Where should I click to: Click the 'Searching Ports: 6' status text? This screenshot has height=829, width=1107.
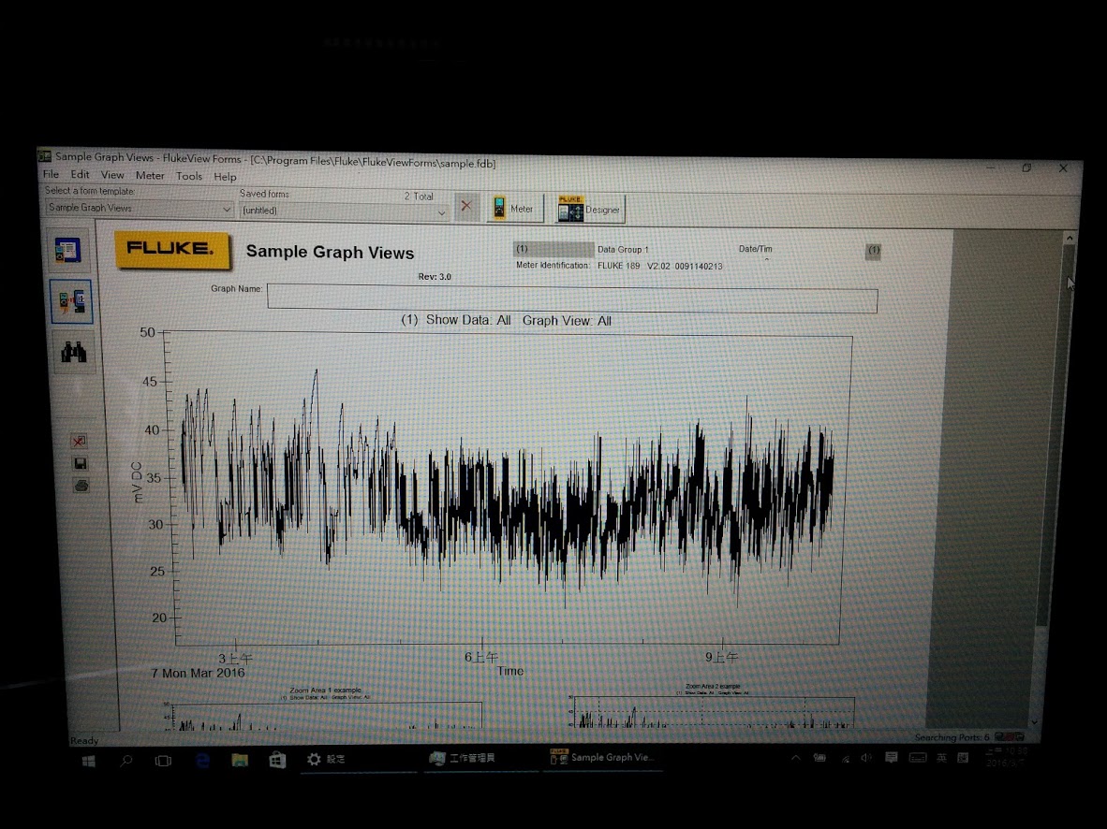coord(952,737)
